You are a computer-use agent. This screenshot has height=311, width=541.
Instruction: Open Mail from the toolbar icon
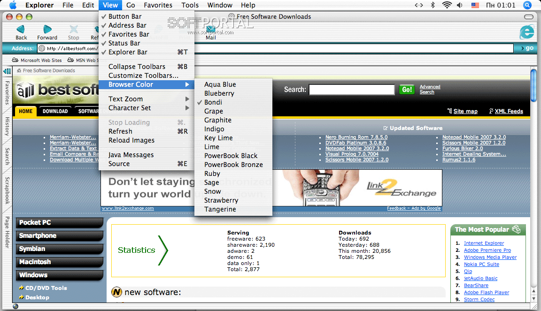210,30
